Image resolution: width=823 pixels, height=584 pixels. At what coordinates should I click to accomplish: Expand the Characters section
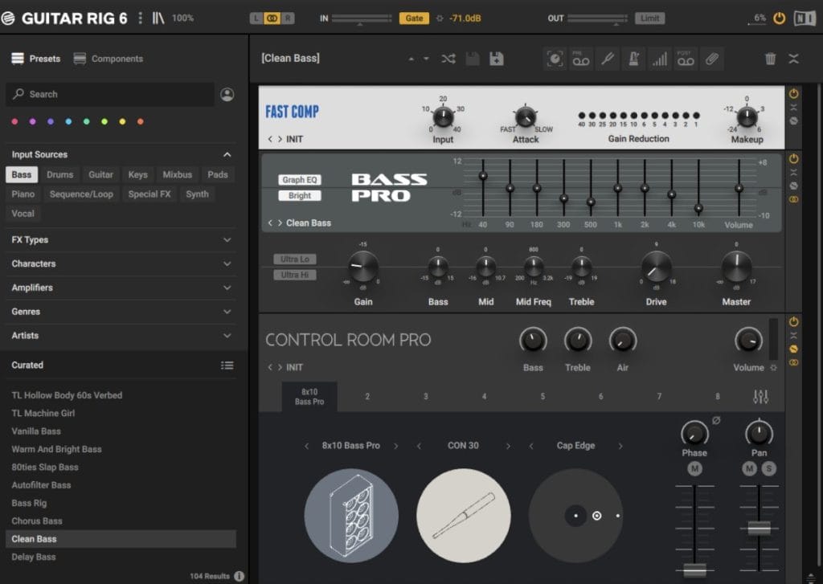(227, 264)
